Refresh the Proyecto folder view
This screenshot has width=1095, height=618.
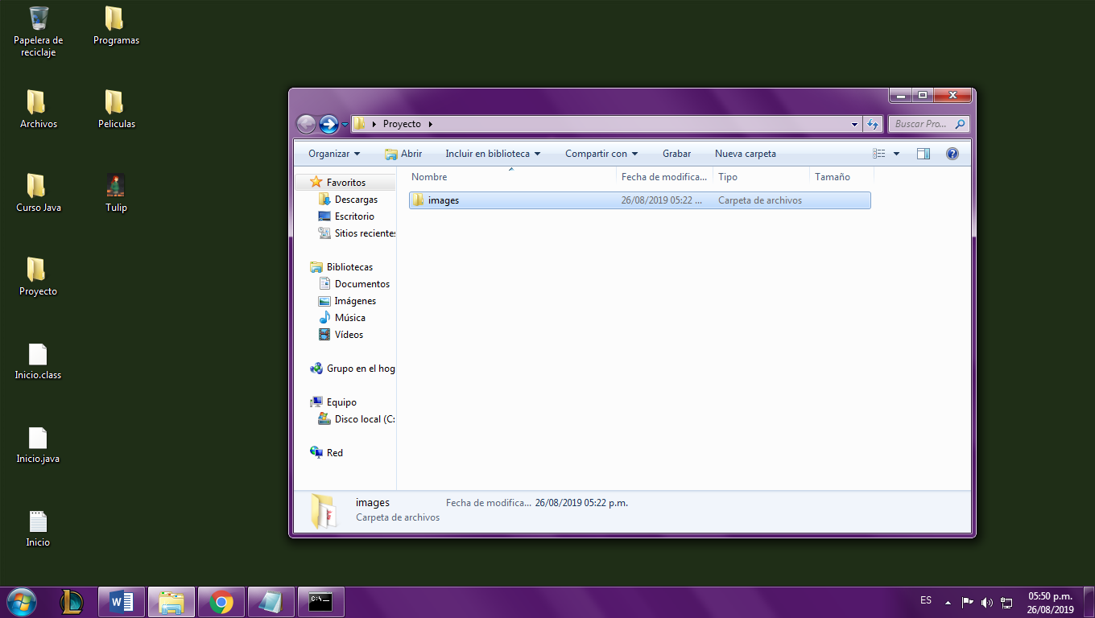tap(873, 124)
